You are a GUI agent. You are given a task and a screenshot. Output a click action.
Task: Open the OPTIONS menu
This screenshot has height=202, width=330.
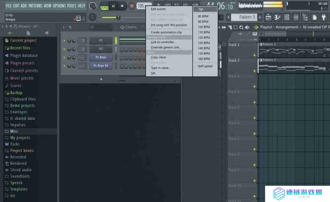click(59, 6)
